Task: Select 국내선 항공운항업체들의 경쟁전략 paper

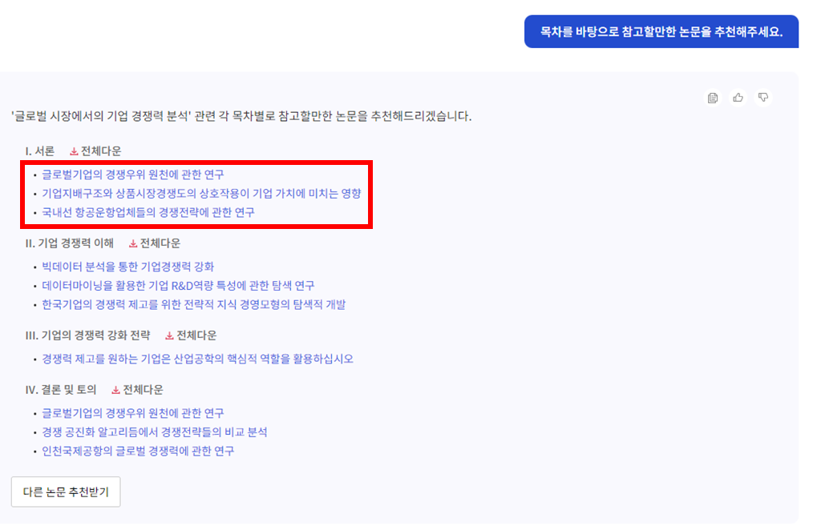Action: [x=148, y=213]
